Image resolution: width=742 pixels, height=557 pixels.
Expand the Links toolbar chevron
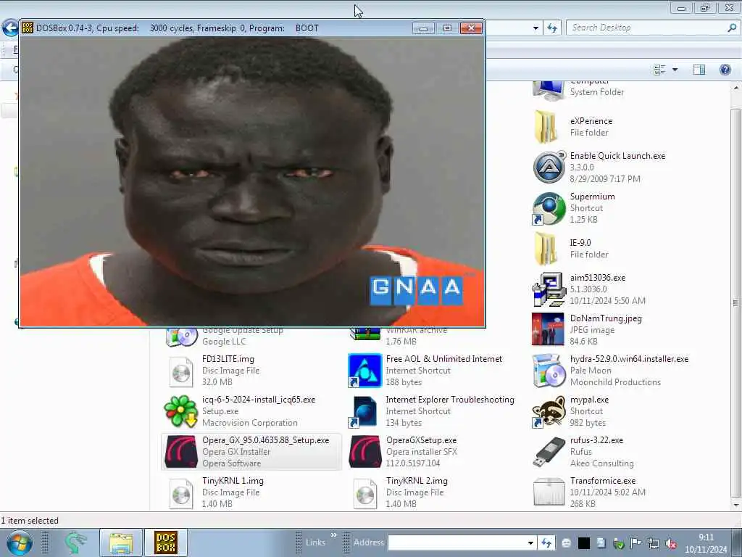pyautogui.click(x=333, y=535)
